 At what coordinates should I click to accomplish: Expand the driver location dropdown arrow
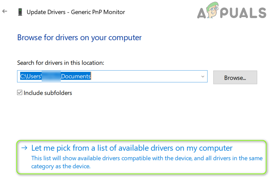tap(203, 77)
